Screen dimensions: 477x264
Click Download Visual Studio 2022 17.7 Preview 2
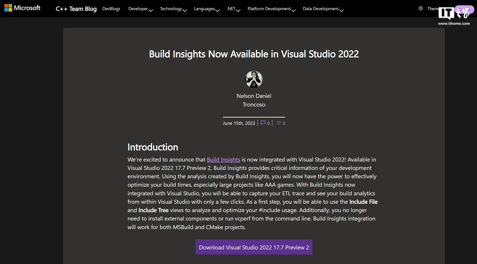pos(254,247)
